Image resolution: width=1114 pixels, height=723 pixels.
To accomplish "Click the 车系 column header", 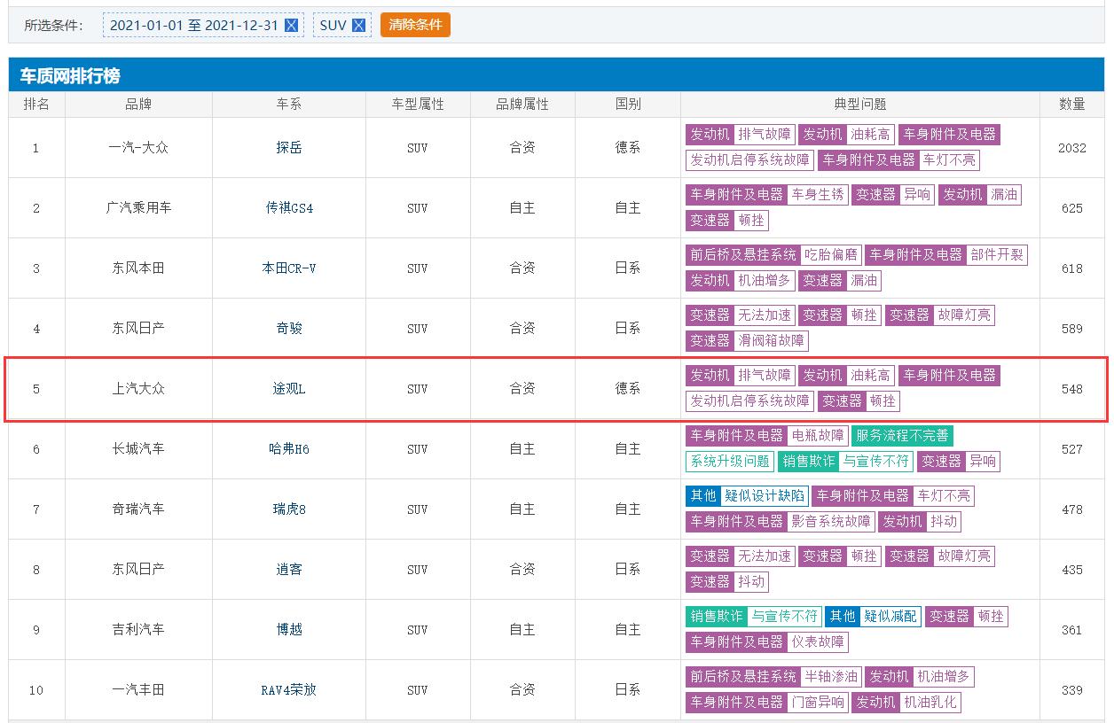I will (289, 105).
